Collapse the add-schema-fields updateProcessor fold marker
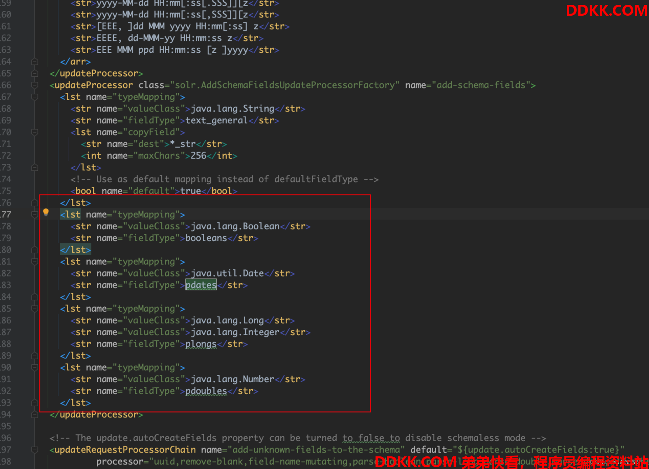Image resolution: width=649 pixels, height=469 pixels. [35, 85]
